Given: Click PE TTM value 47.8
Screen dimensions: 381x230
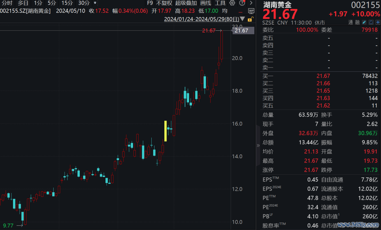Looking at the screenshot, I should click(313, 198).
